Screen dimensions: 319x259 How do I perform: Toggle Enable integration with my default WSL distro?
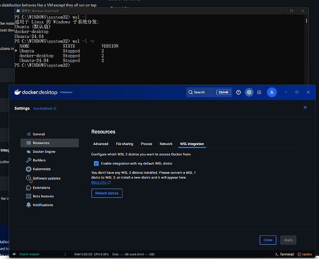click(96, 163)
